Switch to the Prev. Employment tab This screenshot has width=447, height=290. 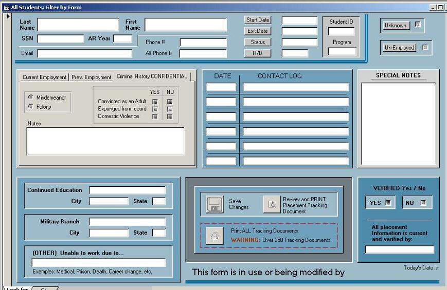[91, 77]
